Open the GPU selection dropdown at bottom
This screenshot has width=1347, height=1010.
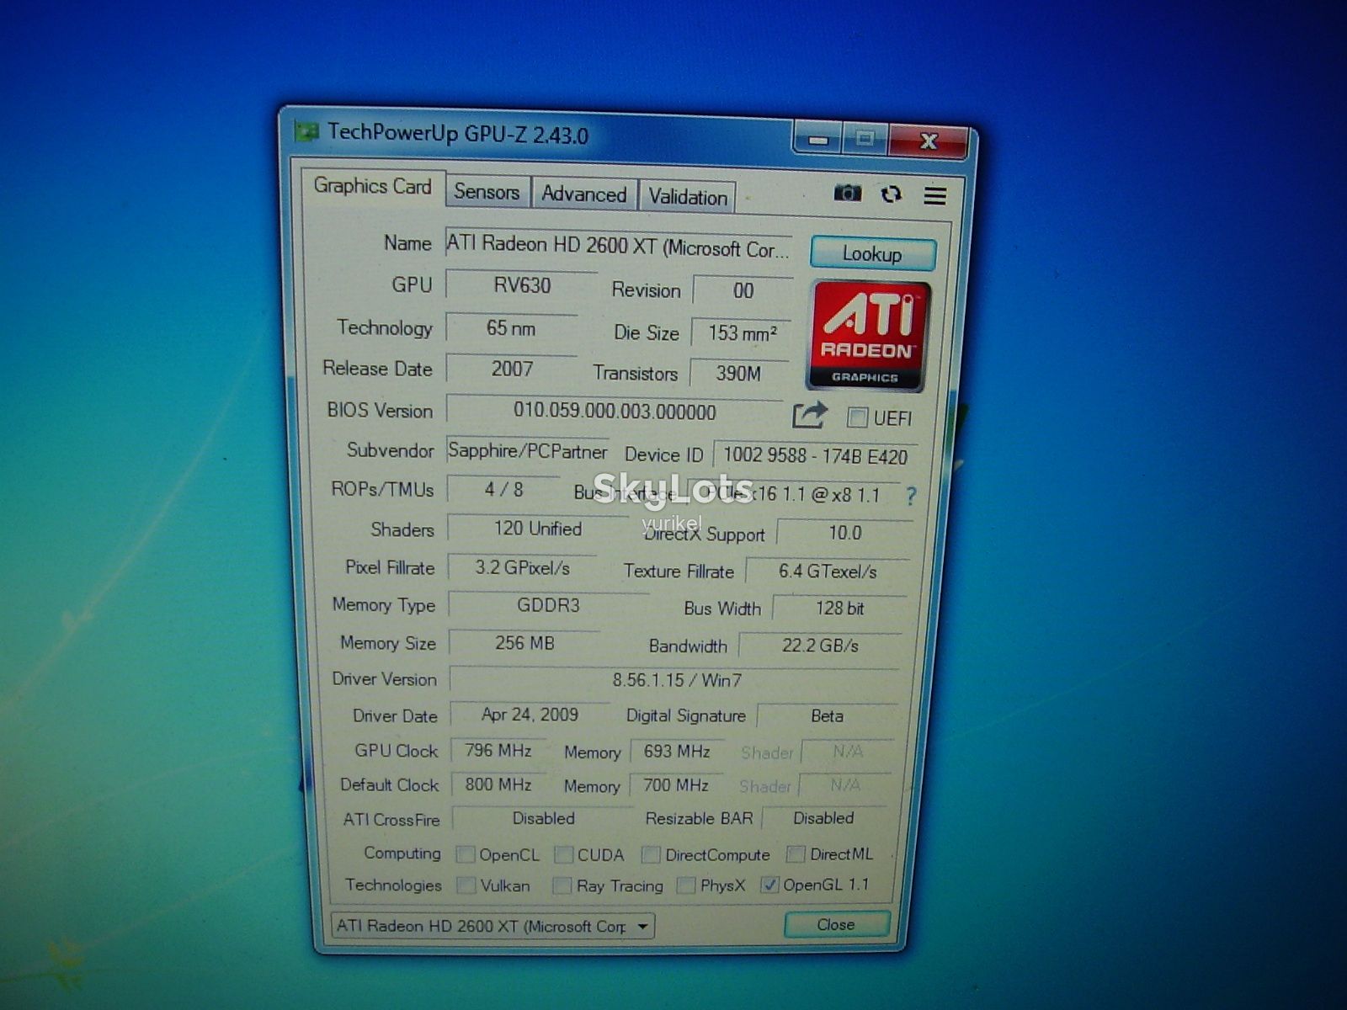click(493, 926)
